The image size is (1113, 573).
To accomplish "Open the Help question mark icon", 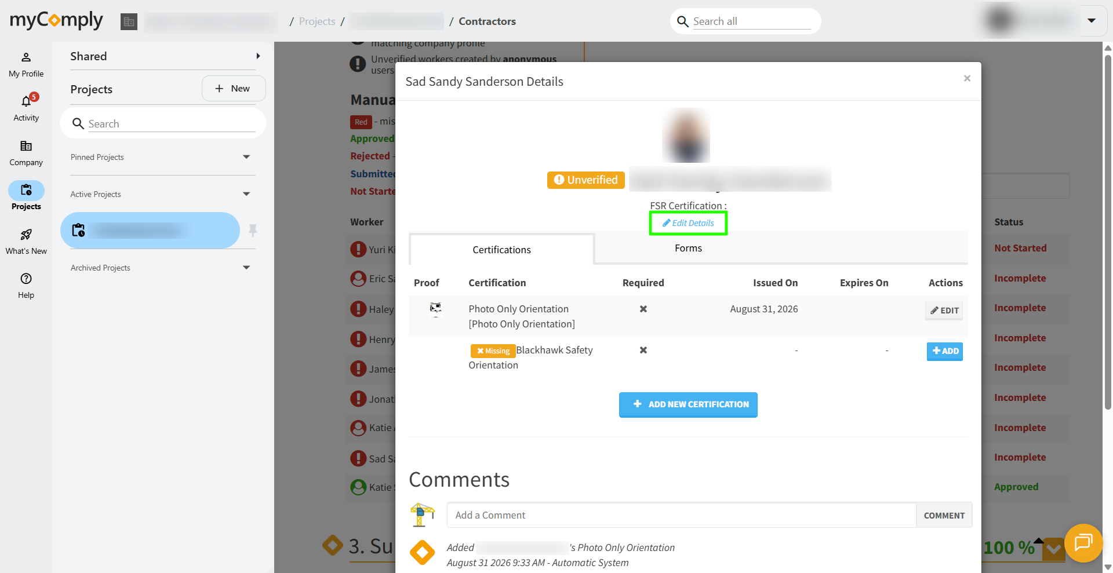I will [26, 286].
